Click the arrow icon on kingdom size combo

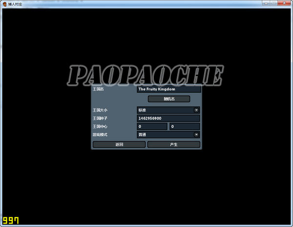pyautogui.click(x=196, y=110)
